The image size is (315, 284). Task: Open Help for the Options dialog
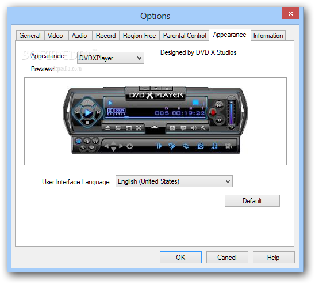[x=274, y=258]
